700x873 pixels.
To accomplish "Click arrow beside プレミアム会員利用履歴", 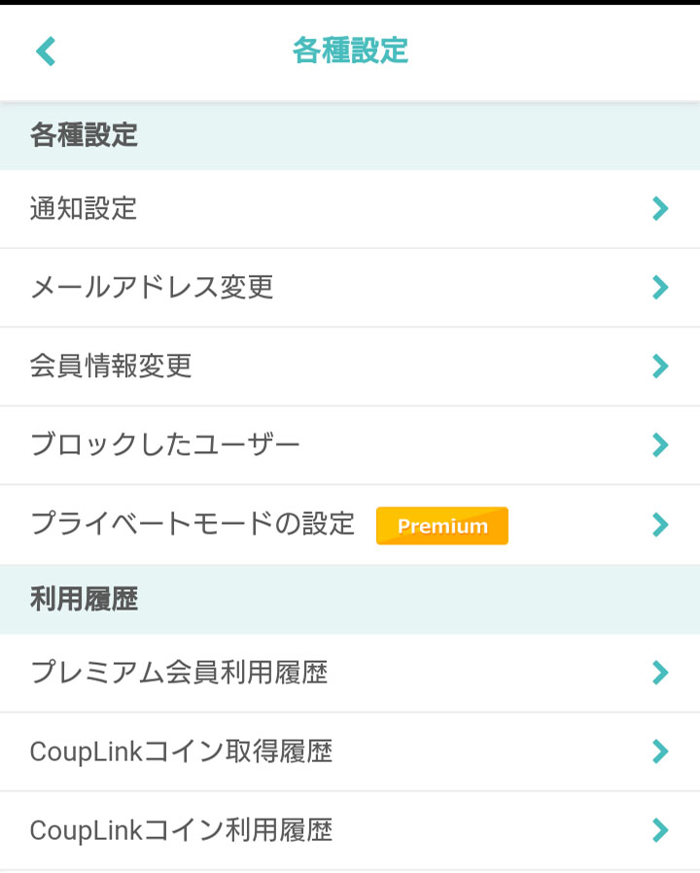I will click(660, 673).
